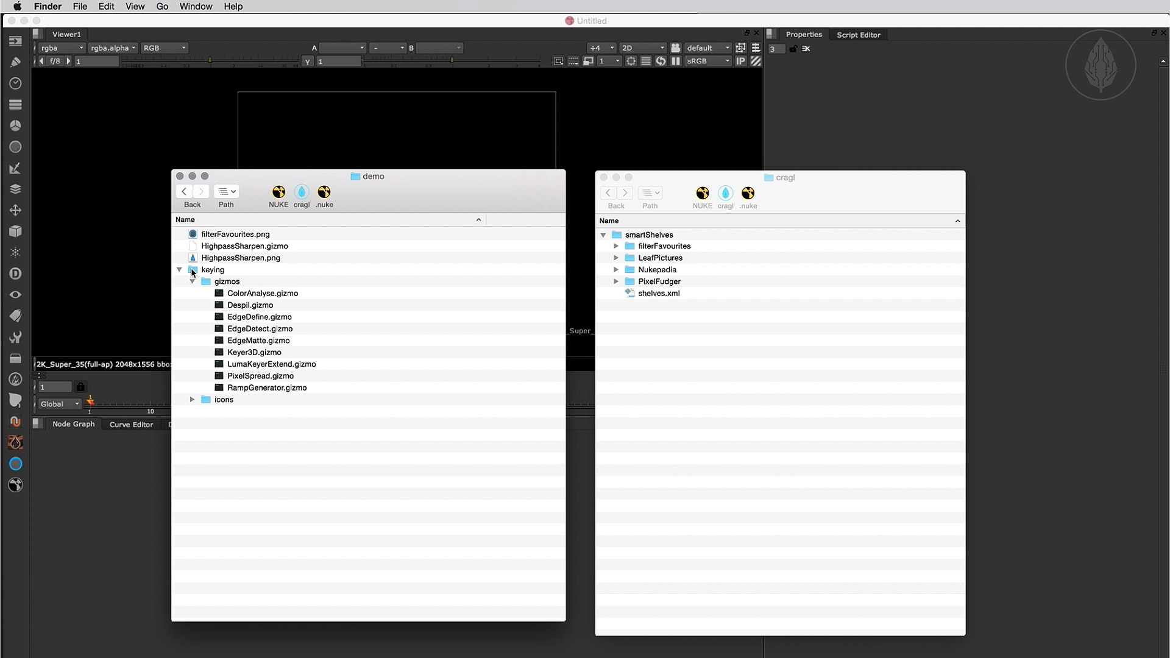Toggle the proxy mode button in viewer

click(x=588, y=61)
